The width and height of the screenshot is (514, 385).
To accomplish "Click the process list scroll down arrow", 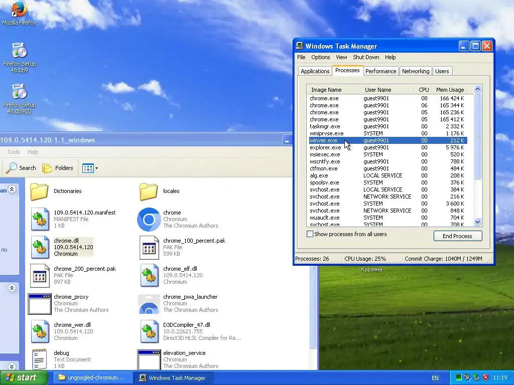I will (x=478, y=222).
